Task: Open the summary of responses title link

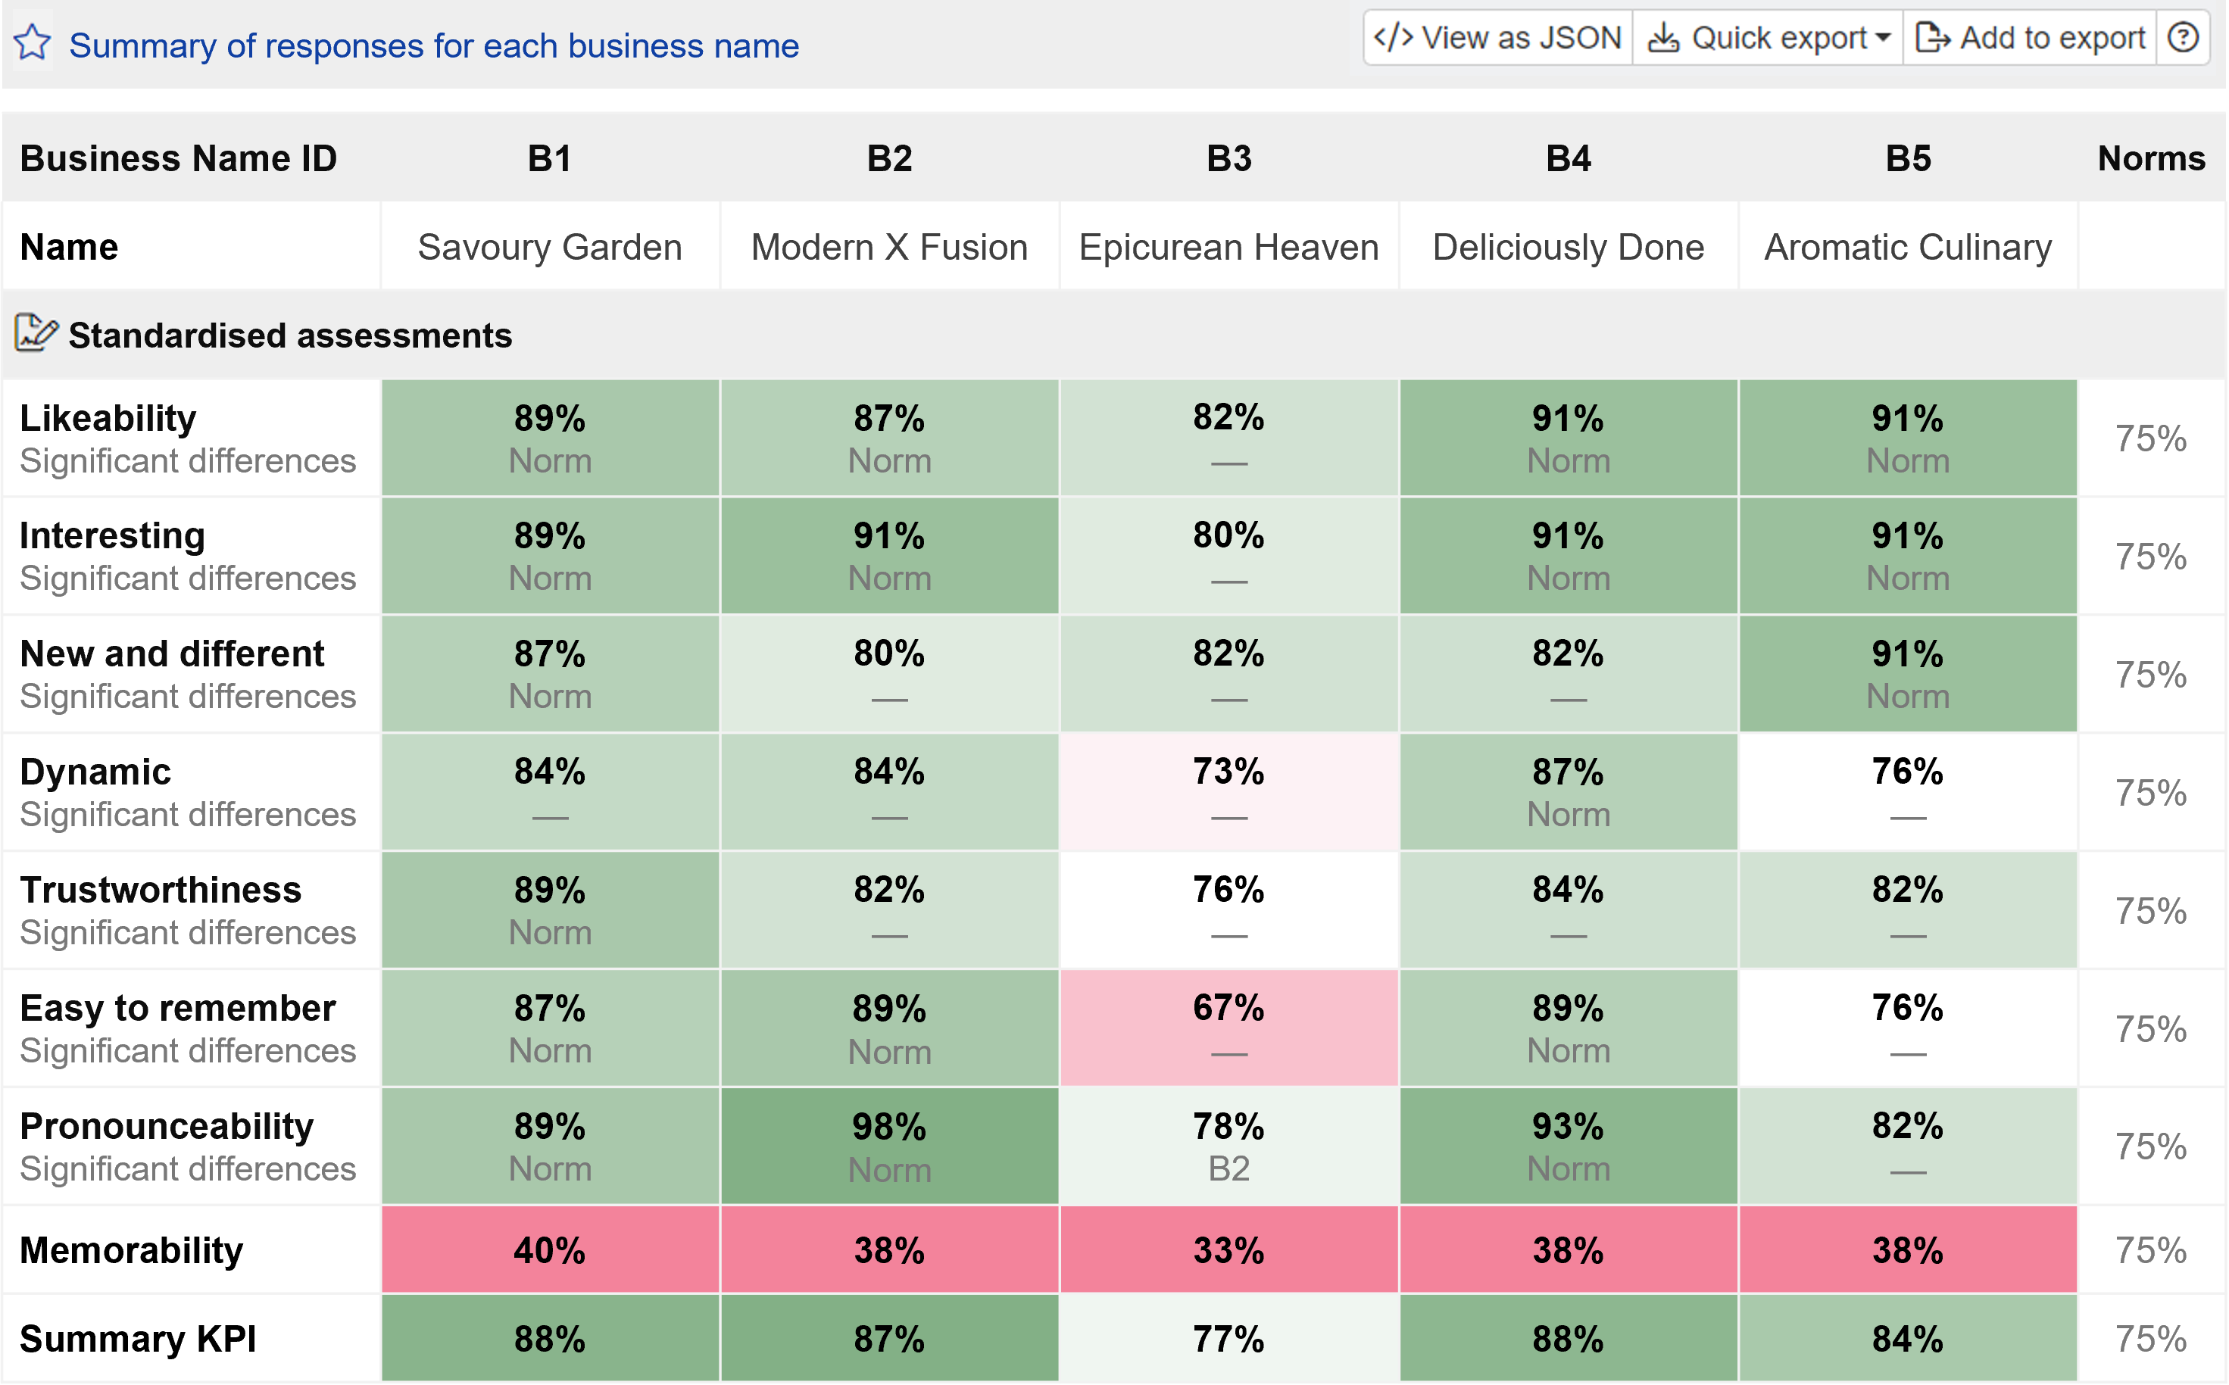Action: click(x=433, y=45)
